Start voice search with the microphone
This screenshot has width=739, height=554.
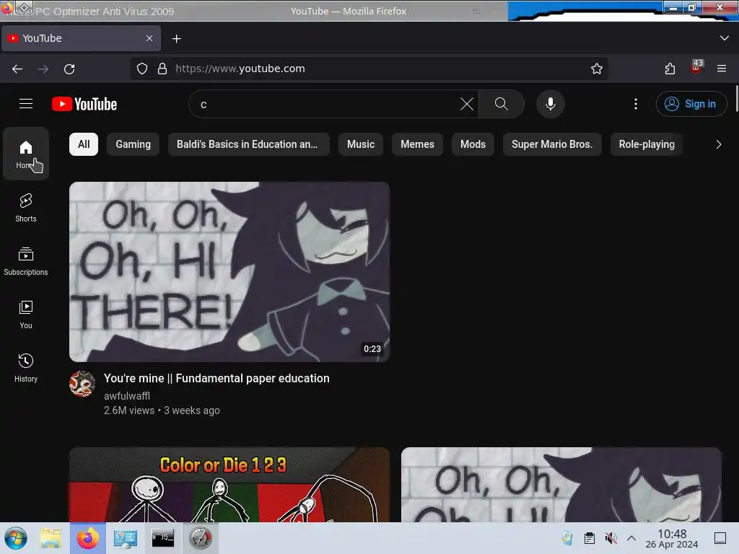coord(550,104)
